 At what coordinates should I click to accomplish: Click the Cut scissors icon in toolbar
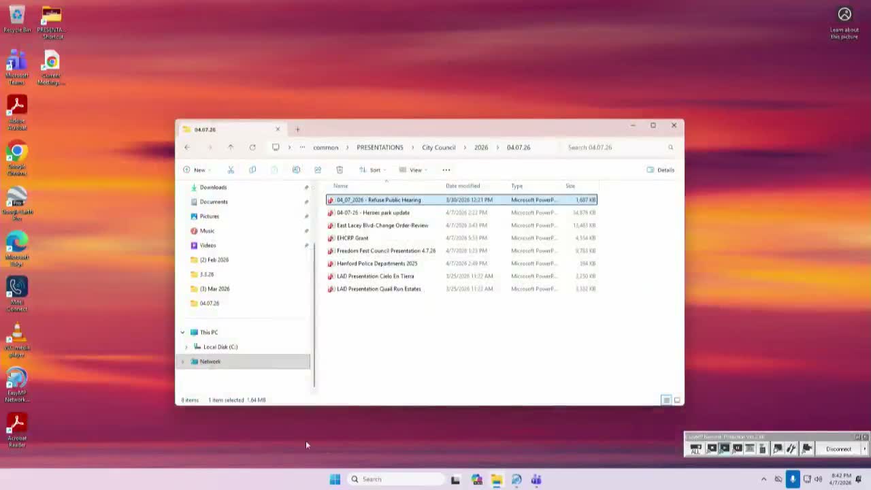(x=231, y=170)
